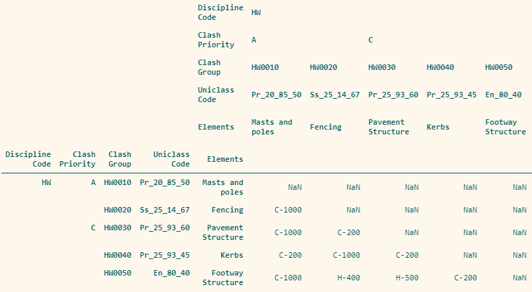Click the Masts and poles row label
Viewport: 532px width, 292px height.
tap(223, 187)
